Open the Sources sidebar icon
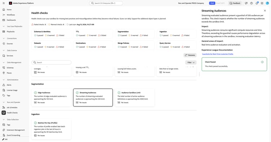Screen dimensions: 271x142 pos(4,43)
